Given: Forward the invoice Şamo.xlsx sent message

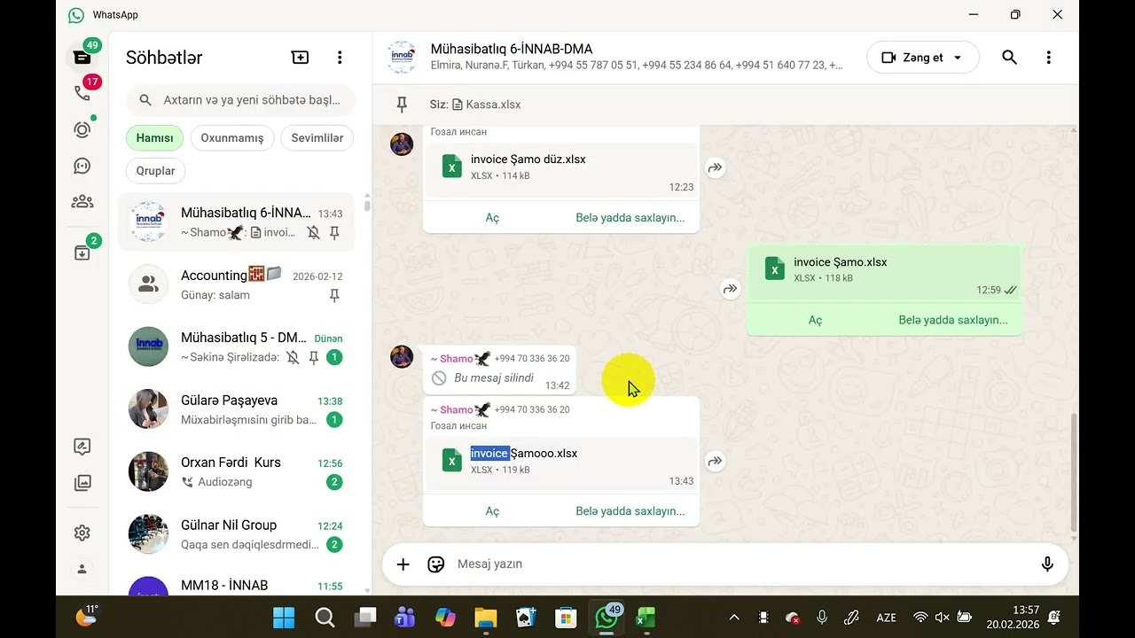Looking at the screenshot, I should click(x=730, y=289).
